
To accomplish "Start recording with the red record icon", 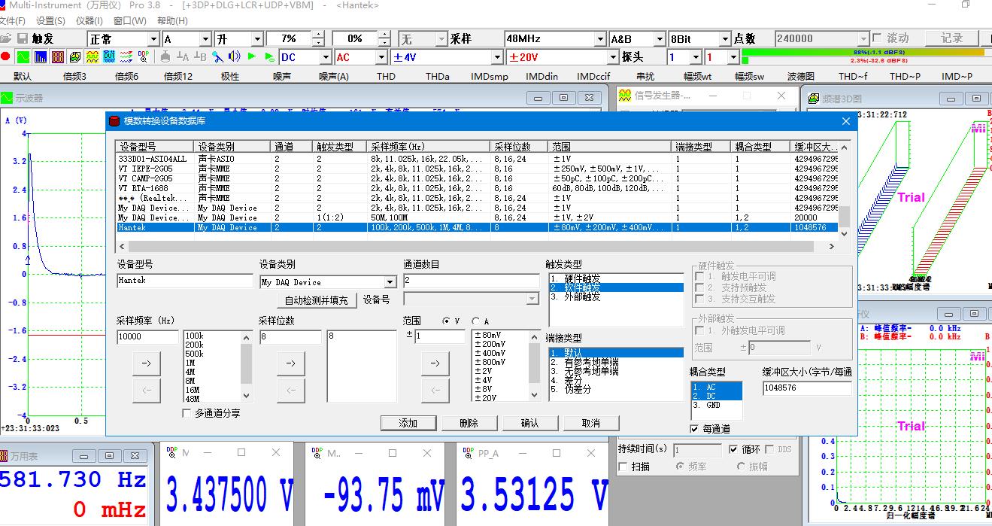I will point(7,56).
